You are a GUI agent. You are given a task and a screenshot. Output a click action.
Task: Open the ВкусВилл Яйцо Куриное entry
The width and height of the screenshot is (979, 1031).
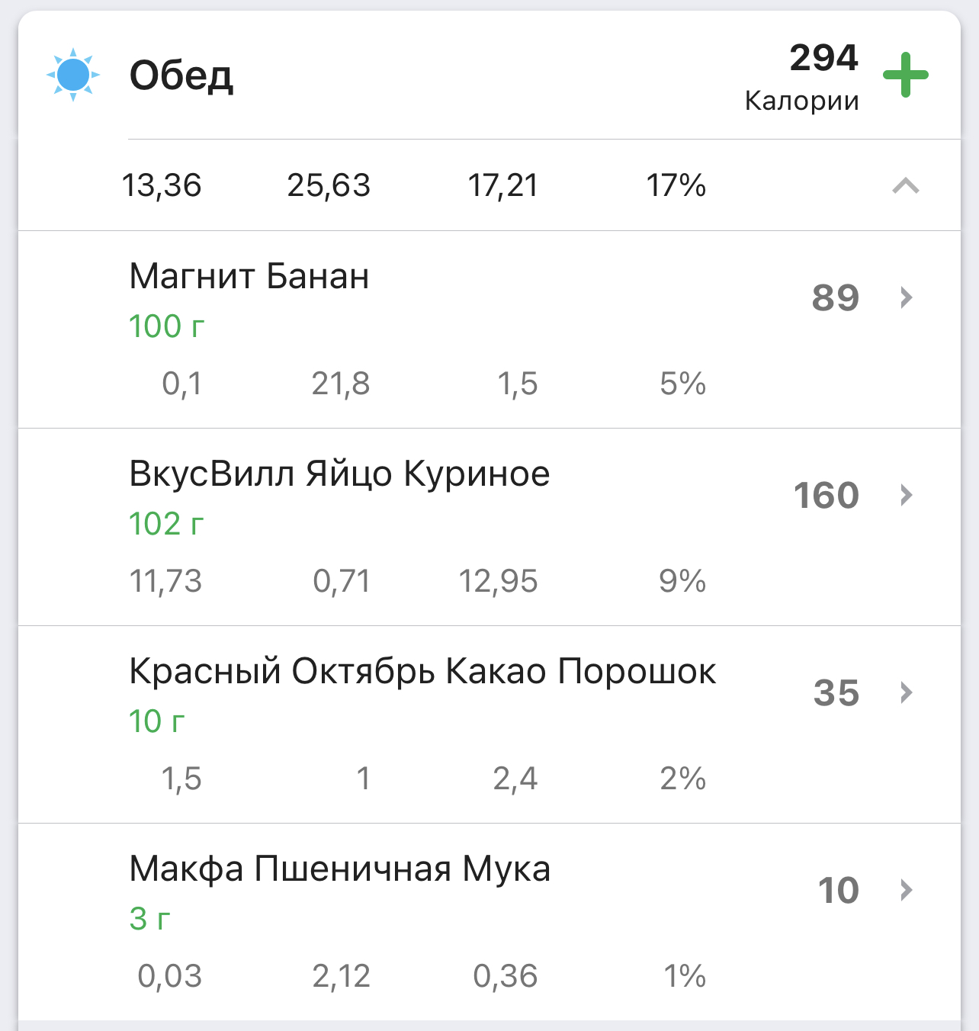click(x=339, y=474)
